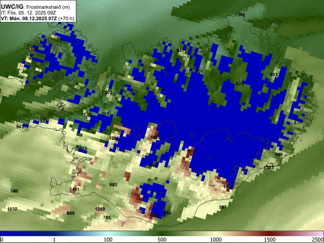Click the map value 1767
Image resolution: width=324 pixels, height=243 pixels.
click(229, 187)
